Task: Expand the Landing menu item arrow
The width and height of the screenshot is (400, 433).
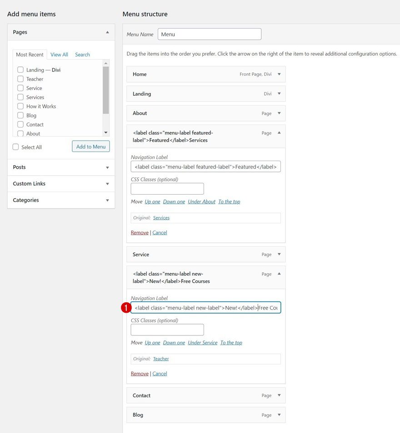Action: coord(279,94)
